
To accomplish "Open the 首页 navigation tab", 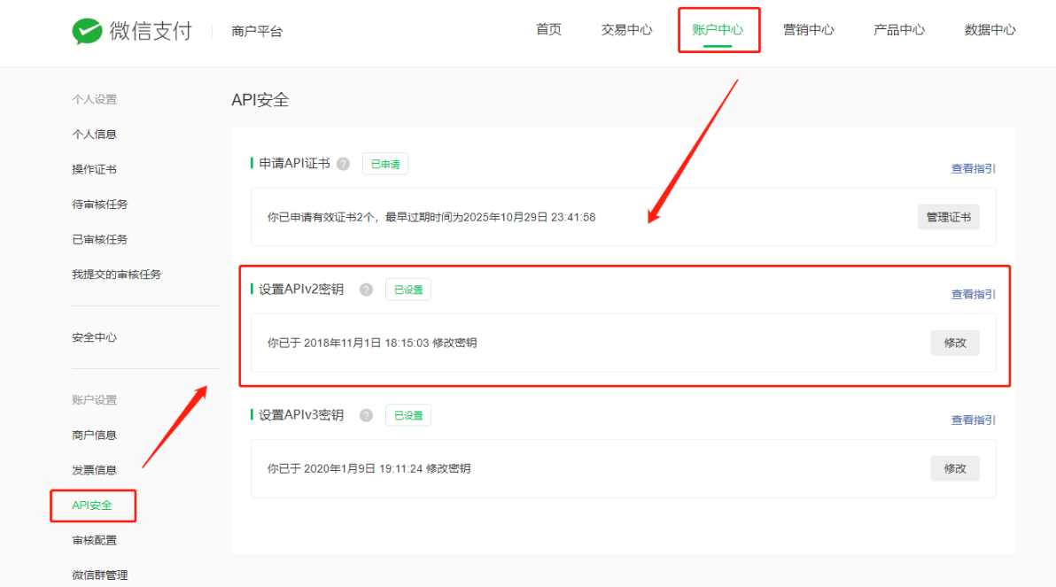I will pos(548,29).
